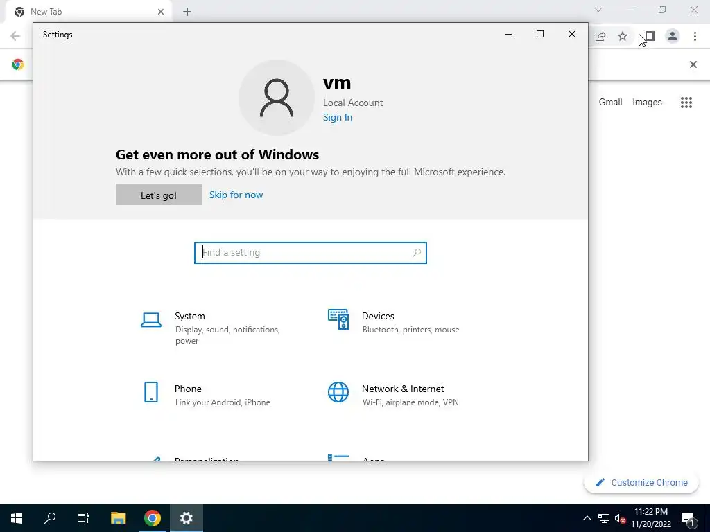This screenshot has width=710, height=532.
Task: Click the Let's go! button
Action: click(x=159, y=195)
